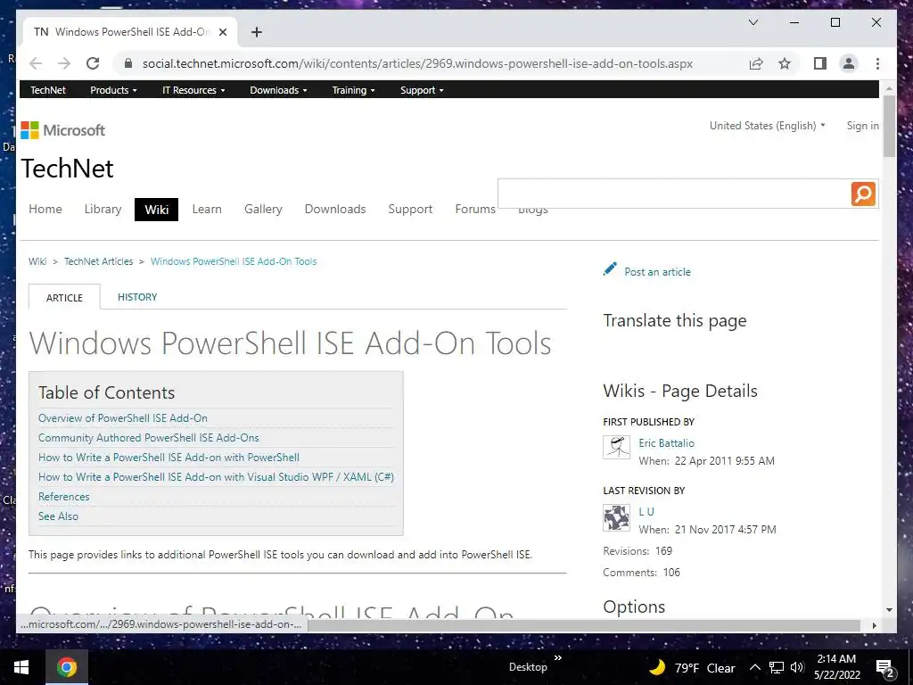
Task: Click the TechNet search input field
Action: tap(674, 194)
